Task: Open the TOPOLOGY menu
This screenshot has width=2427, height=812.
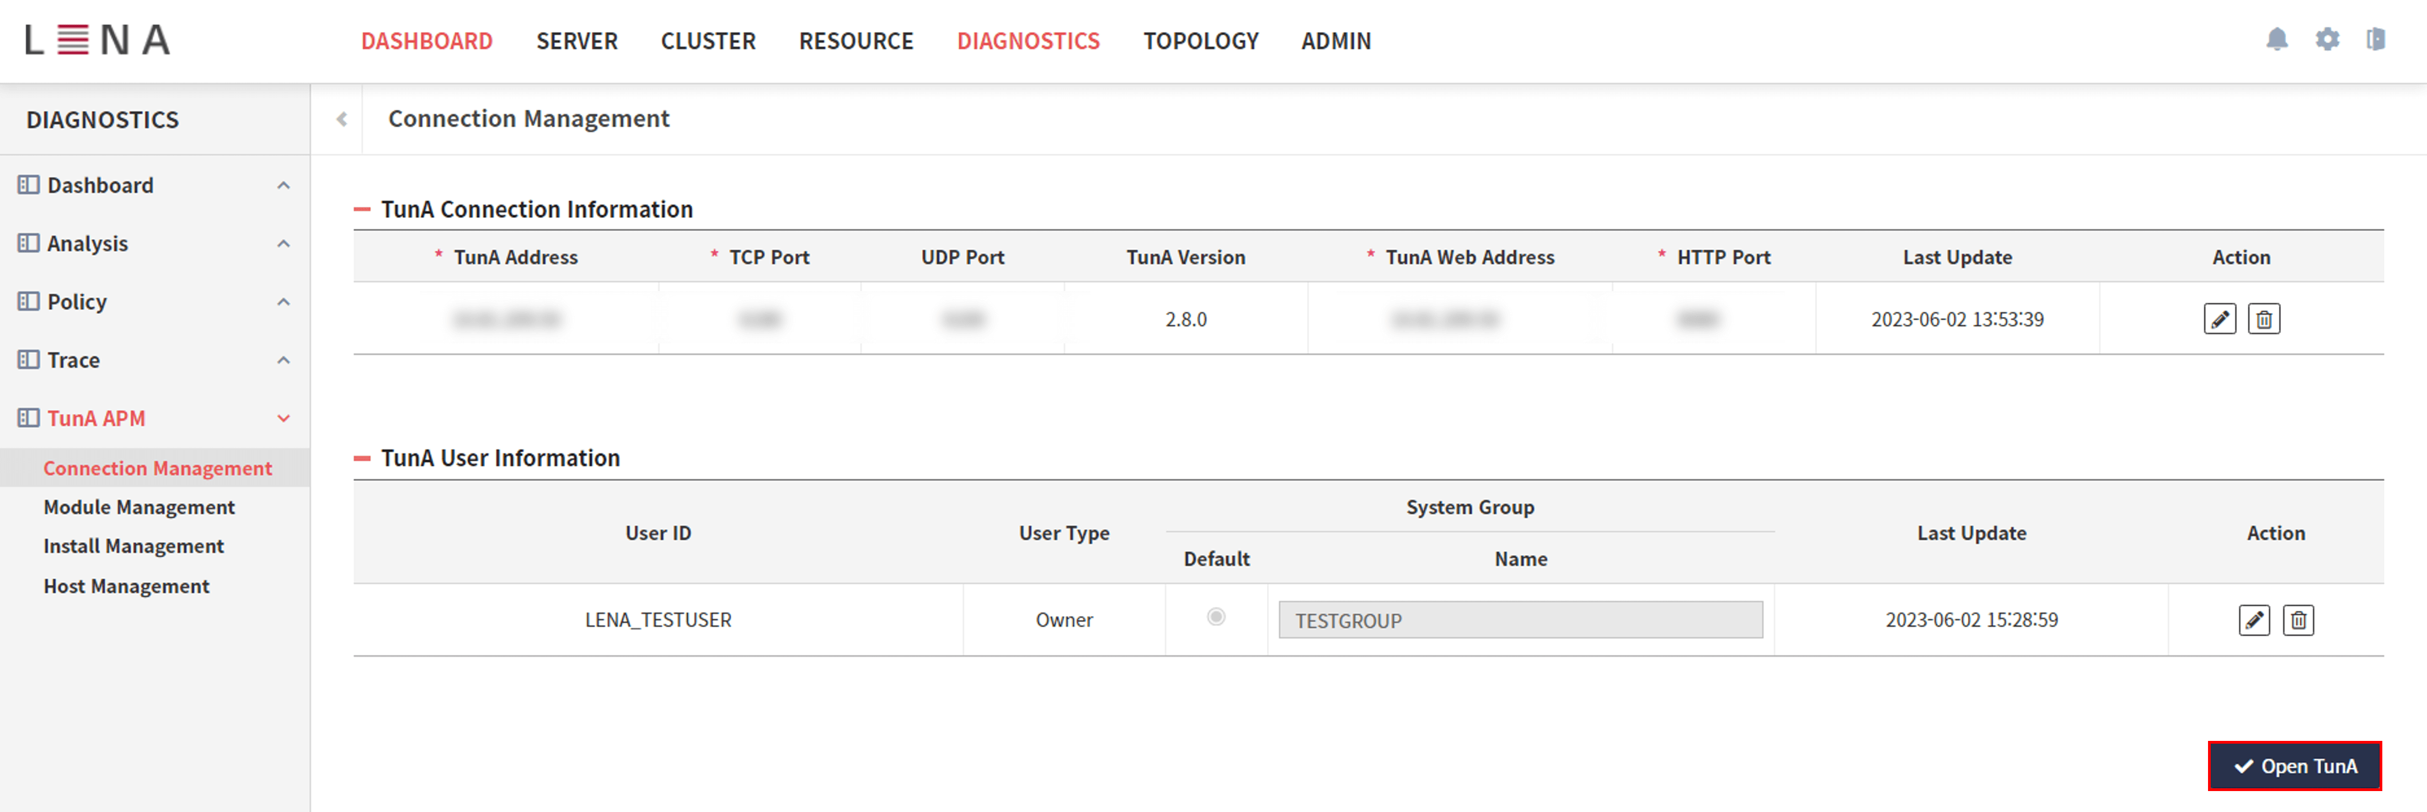Action: [1200, 40]
